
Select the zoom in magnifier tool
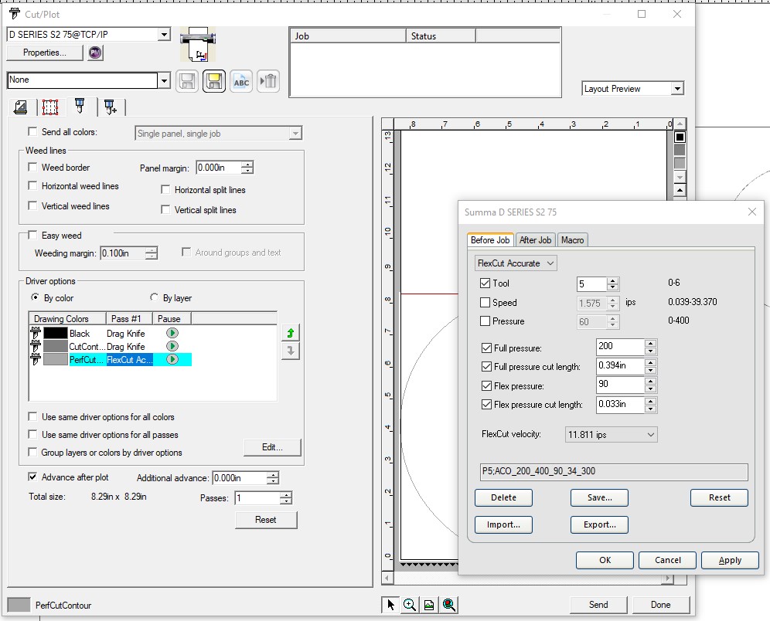click(x=410, y=605)
